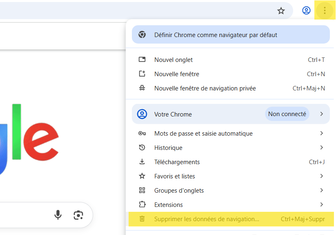Open Nouvelle fenêtre de navigation privée
Image resolution: width=336 pixels, height=235 pixels.
pos(205,88)
